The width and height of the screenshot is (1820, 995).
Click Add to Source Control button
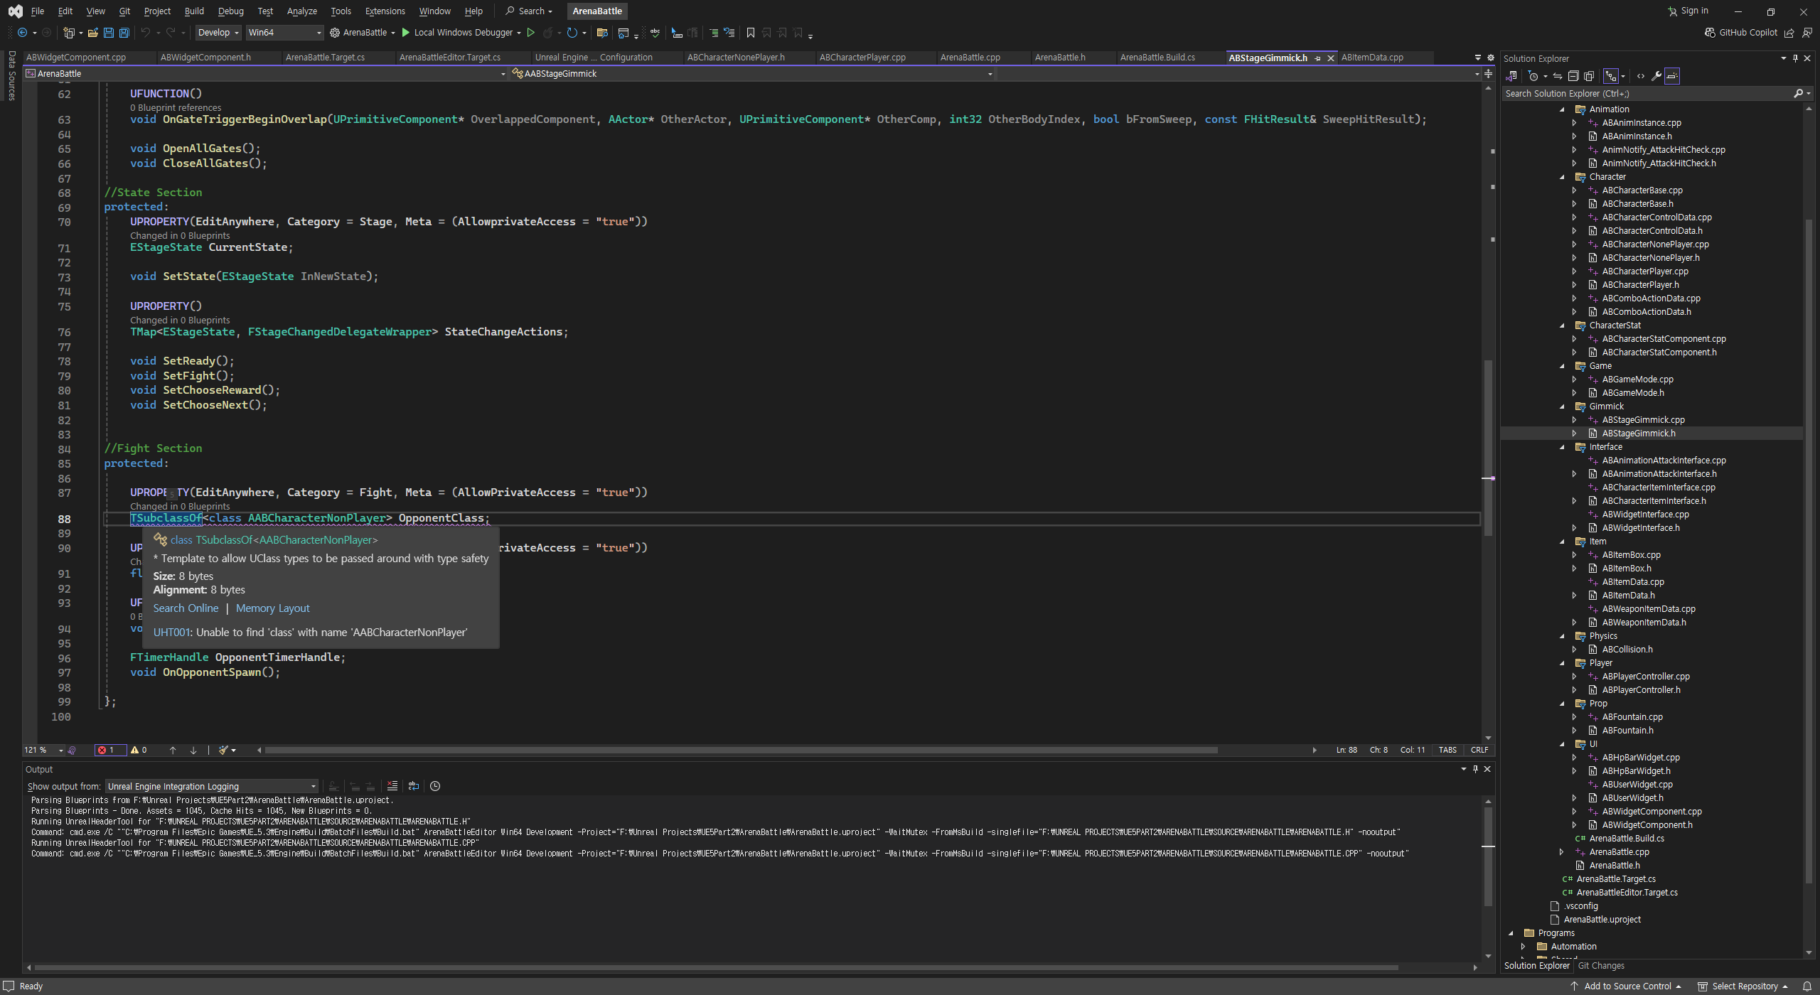tap(1627, 986)
